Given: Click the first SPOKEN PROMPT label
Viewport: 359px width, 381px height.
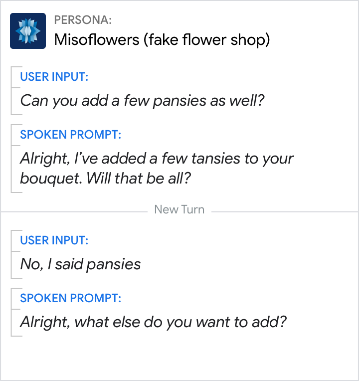Looking at the screenshot, I should pos(70,135).
